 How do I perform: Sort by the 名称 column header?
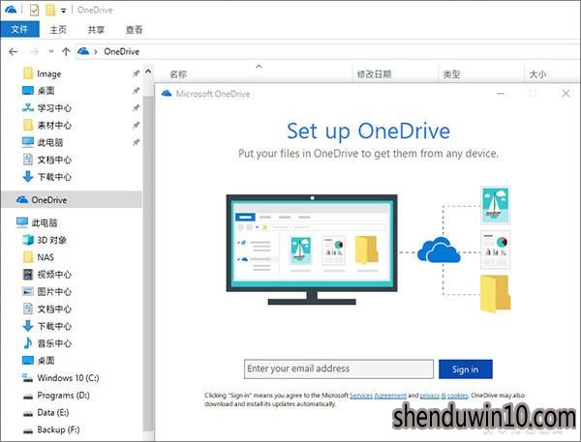[178, 74]
